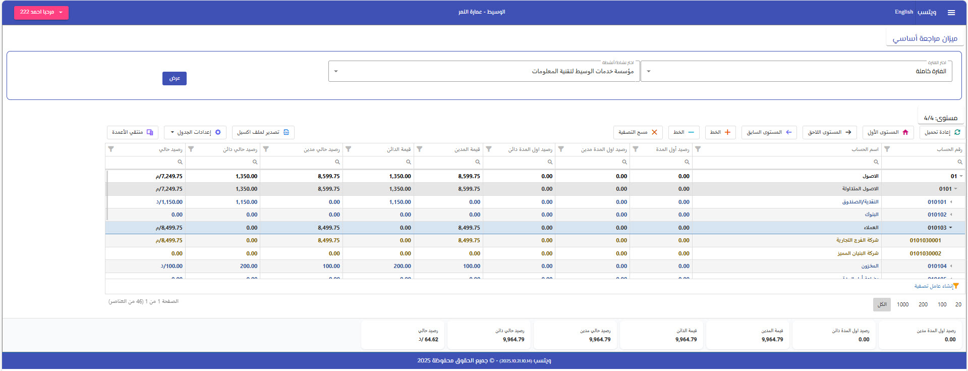Click the previous level (المستوى السابق) button

click(769, 132)
